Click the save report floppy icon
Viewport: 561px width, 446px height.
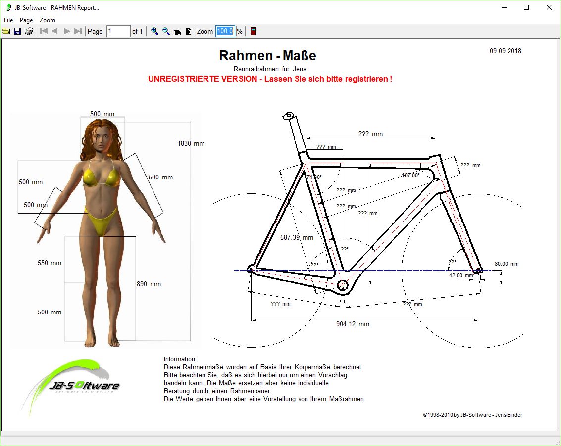(17, 31)
